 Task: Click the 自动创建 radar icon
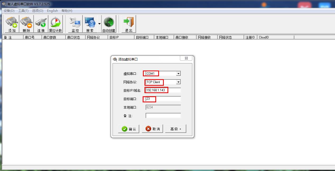tap(109, 24)
